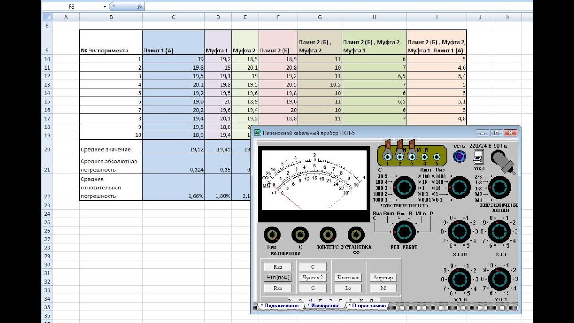574x323 pixels.
Task: Turn the ×1.0 decade knob
Action: click(x=459, y=279)
